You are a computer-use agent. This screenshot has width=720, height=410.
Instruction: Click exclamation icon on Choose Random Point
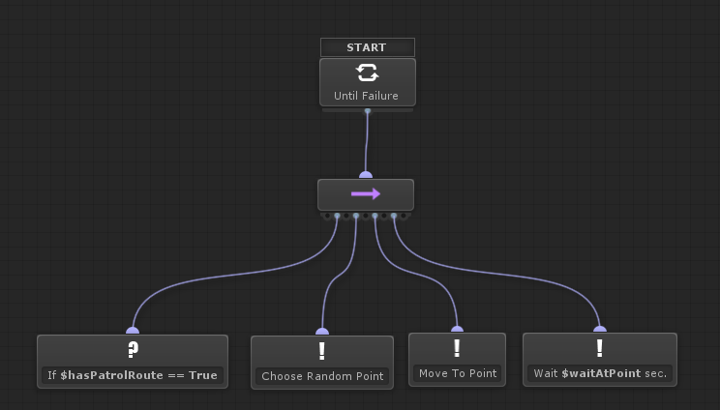[322, 351]
